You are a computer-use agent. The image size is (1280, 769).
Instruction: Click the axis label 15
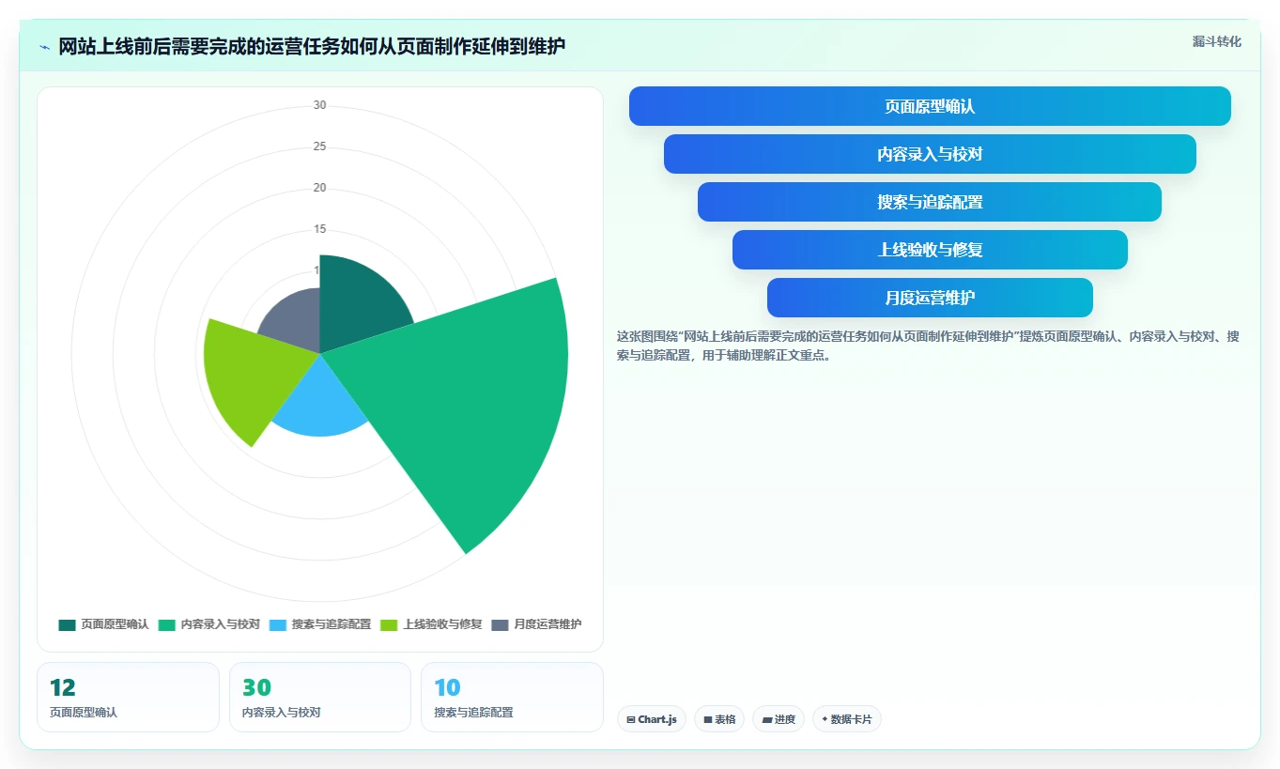(x=320, y=229)
